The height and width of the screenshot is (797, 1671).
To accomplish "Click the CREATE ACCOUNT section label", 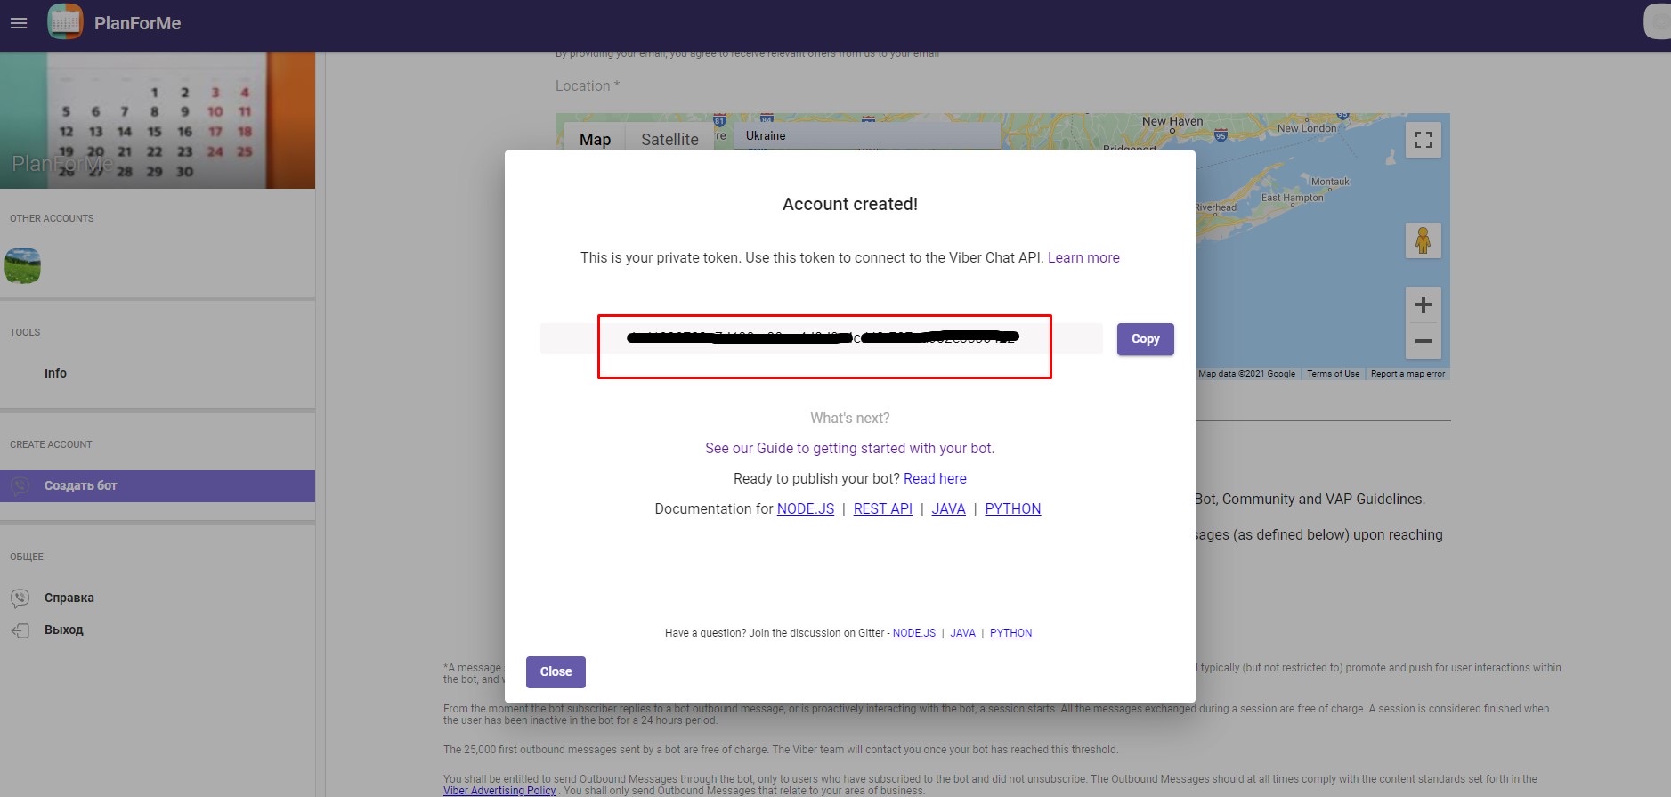I will coord(51,444).
